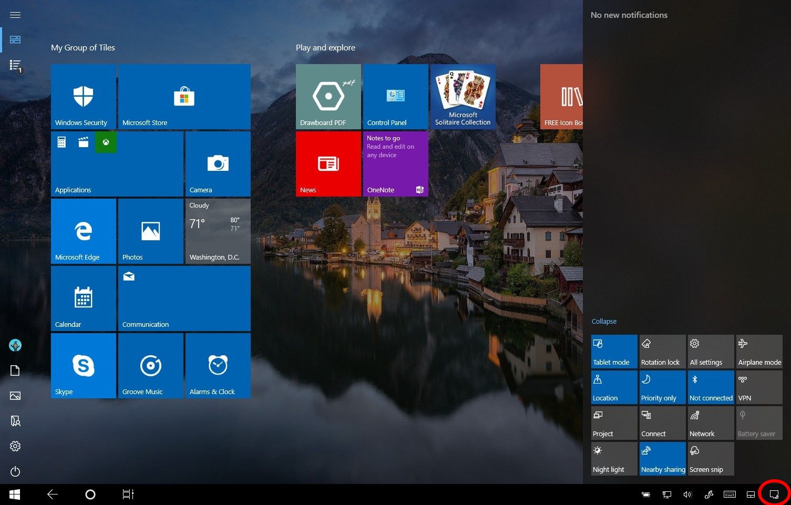Open the Windows Security tile
The width and height of the screenshot is (791, 505).
pyautogui.click(x=83, y=97)
